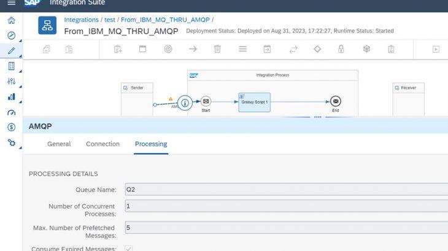Switch to the General tab

59,144
